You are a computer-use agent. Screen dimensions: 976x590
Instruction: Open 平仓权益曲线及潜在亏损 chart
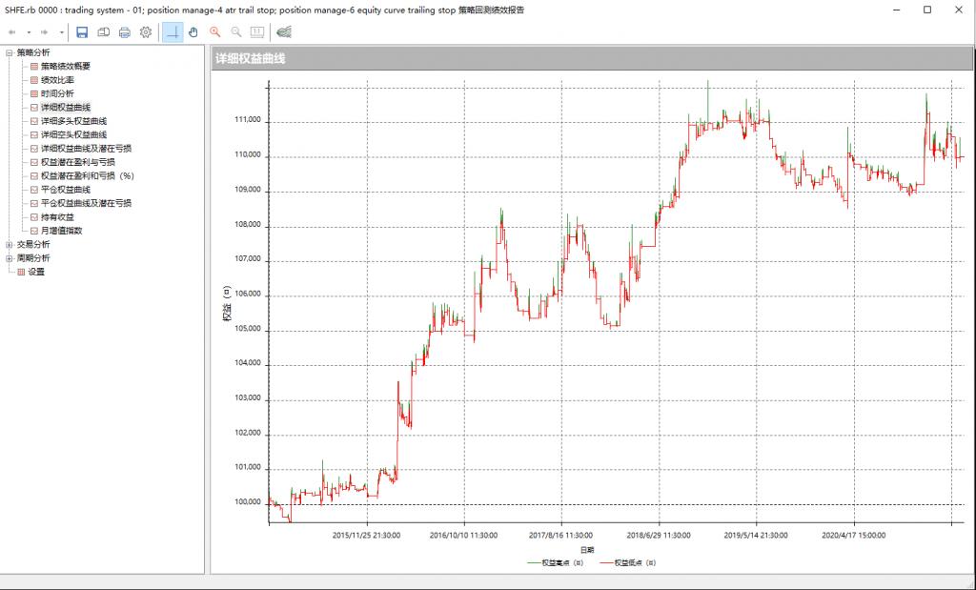(x=86, y=203)
